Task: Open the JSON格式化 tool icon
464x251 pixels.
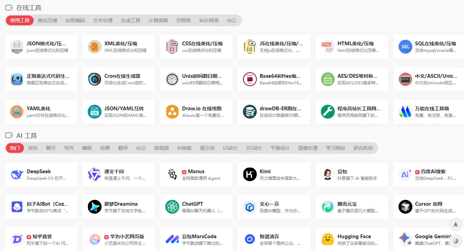Action: tap(17, 47)
